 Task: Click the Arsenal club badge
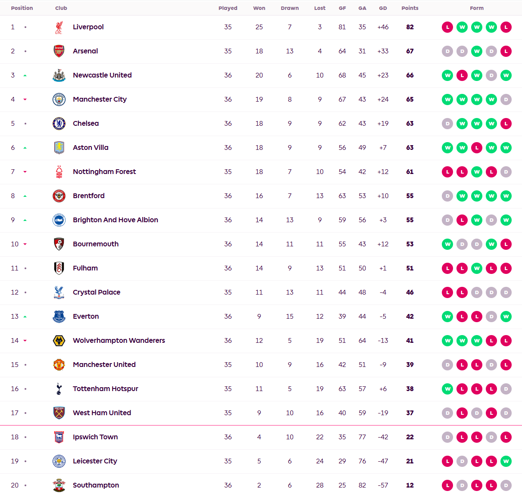(x=59, y=51)
